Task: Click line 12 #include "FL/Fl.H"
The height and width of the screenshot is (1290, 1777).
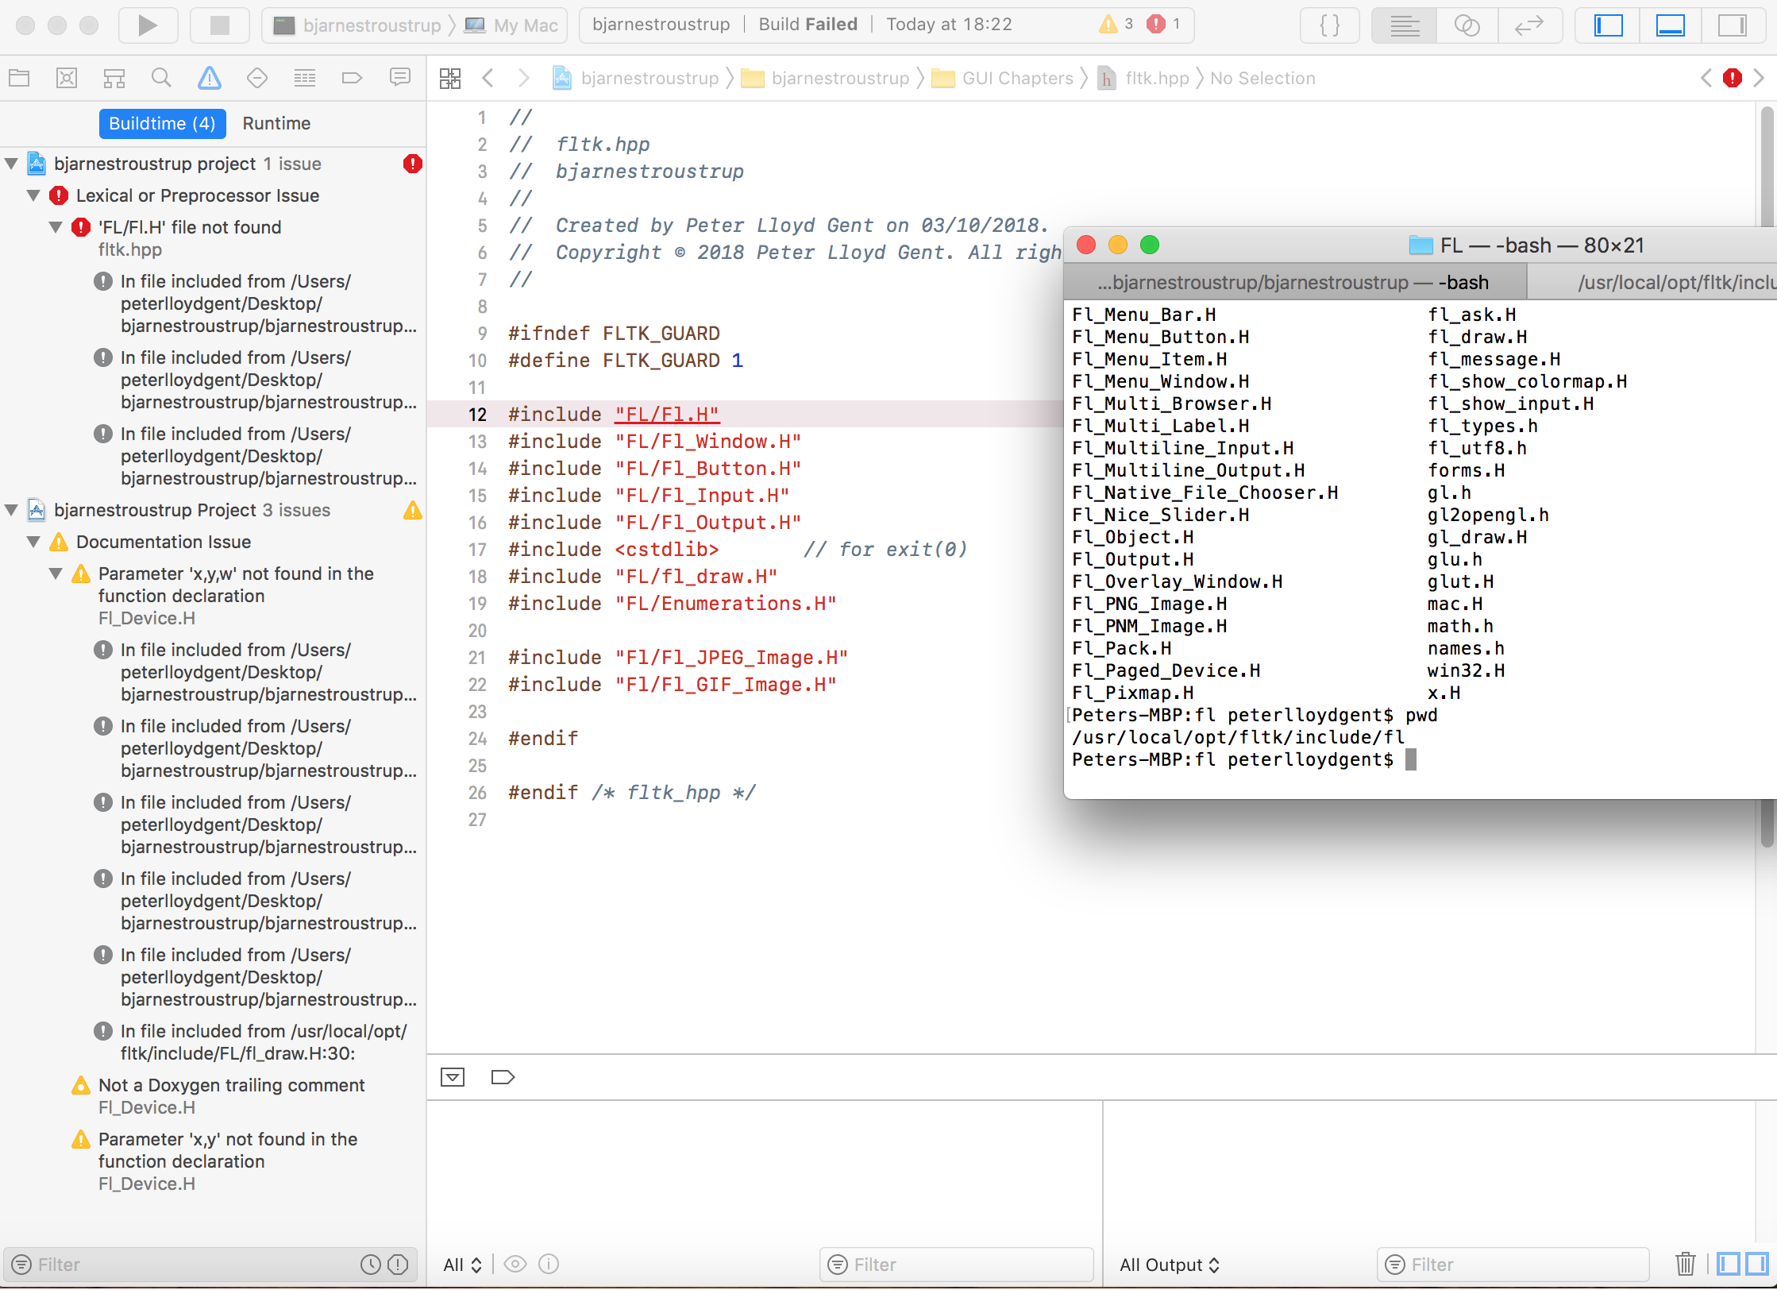Action: point(613,415)
